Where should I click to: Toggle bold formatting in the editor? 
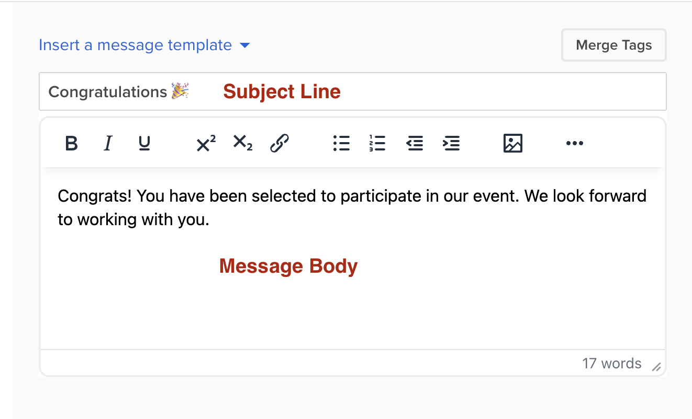pos(72,143)
